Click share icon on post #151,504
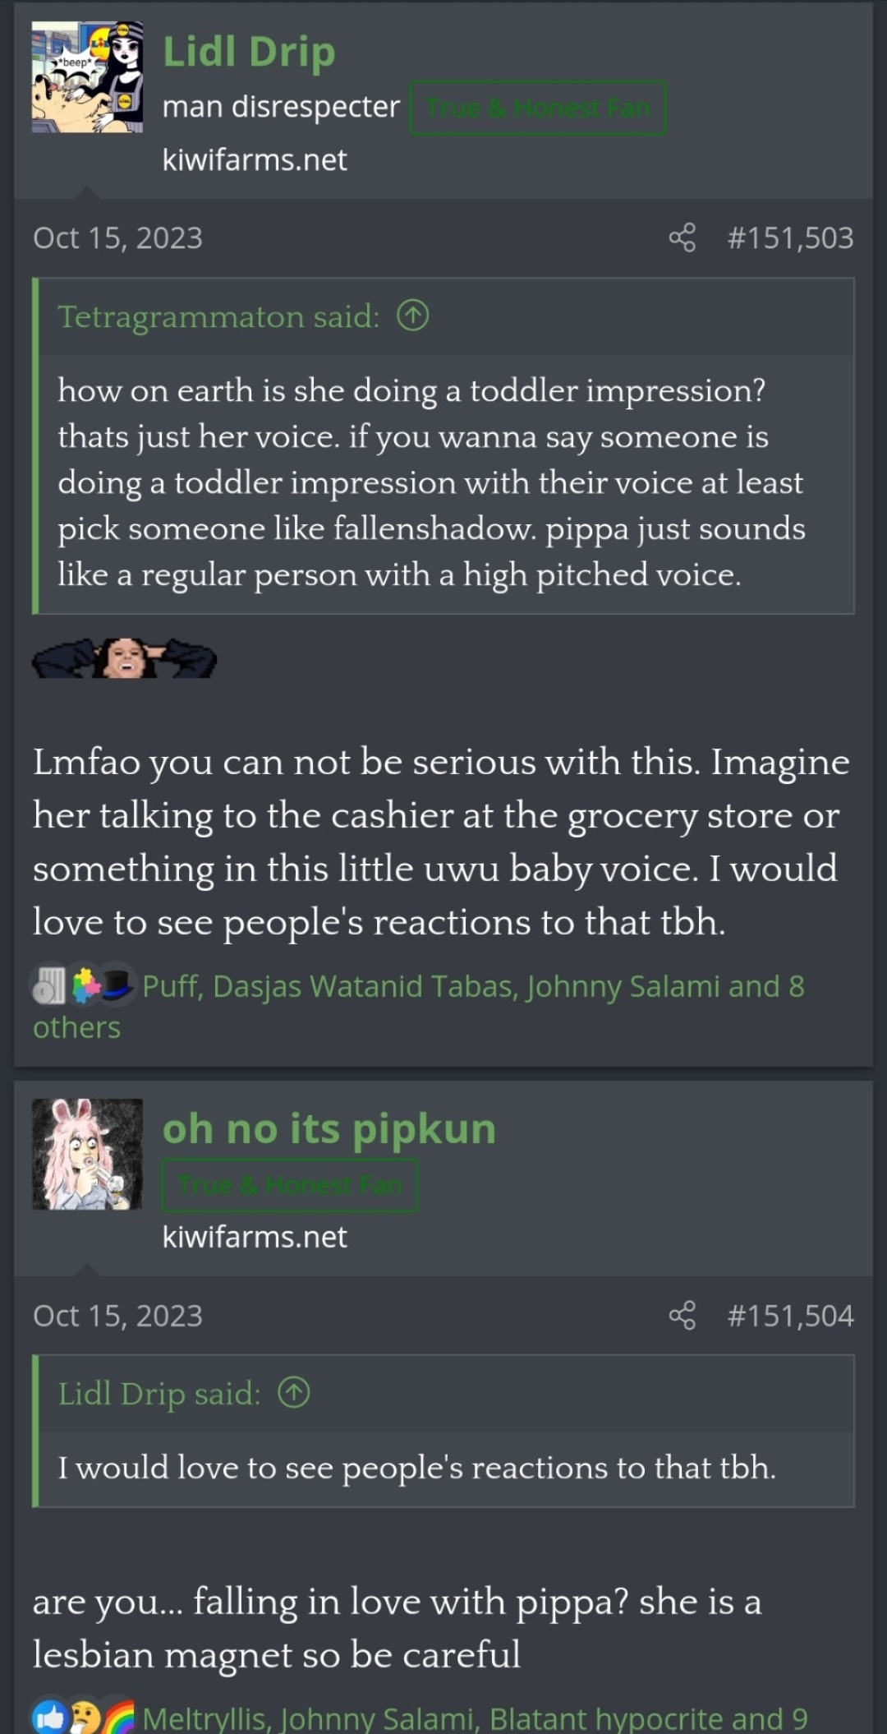Image resolution: width=887 pixels, height=1734 pixels. 682,1316
